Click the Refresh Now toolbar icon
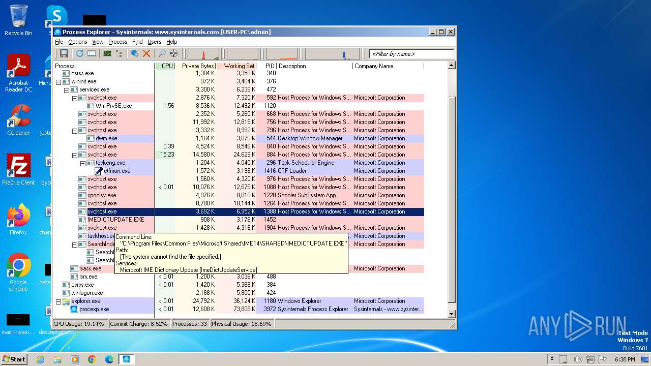 coord(80,53)
